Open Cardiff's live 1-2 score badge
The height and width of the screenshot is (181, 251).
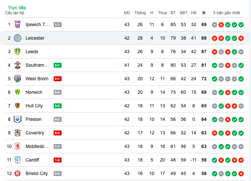[x=58, y=160]
